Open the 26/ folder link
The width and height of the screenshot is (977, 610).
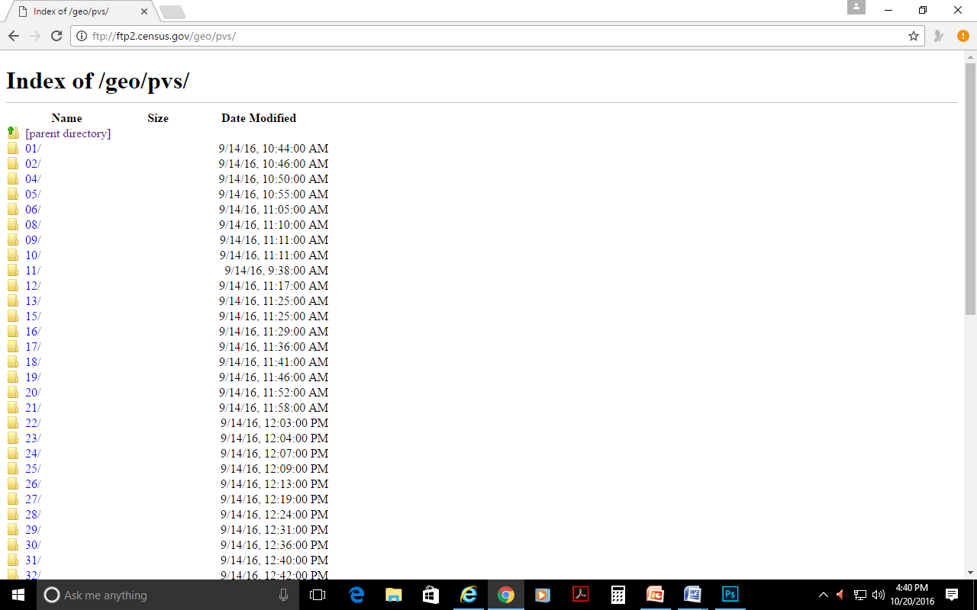pos(33,484)
